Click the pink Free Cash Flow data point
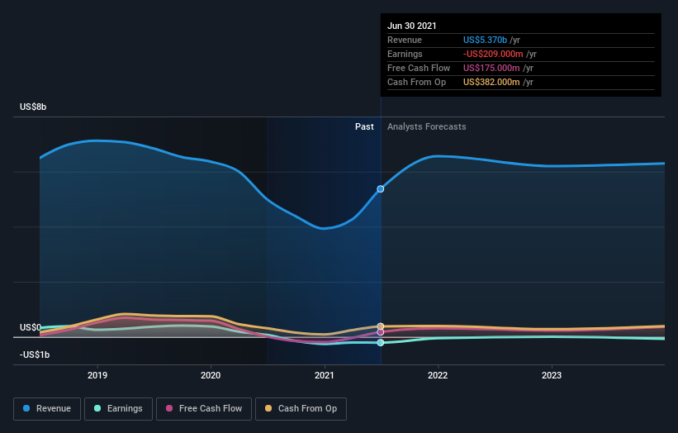 (x=381, y=332)
